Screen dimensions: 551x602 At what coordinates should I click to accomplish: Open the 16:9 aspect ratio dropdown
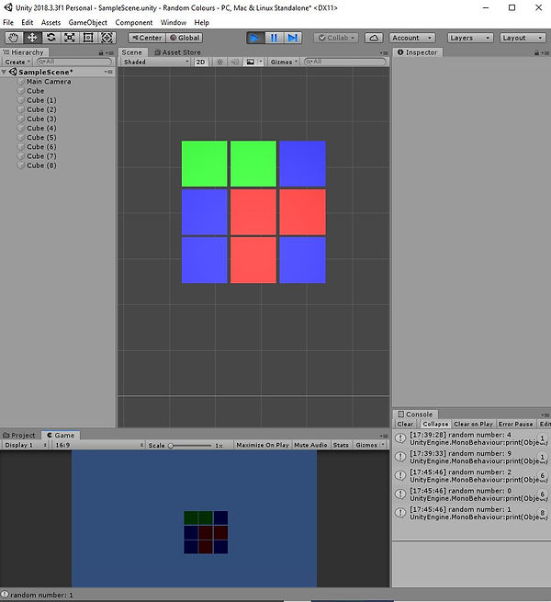pos(99,445)
